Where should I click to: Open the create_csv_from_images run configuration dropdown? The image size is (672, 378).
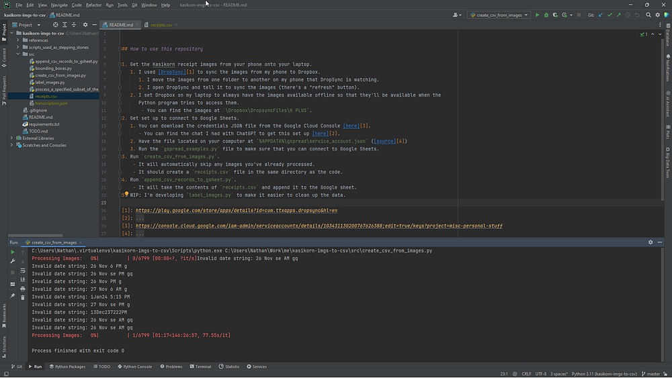[499, 15]
